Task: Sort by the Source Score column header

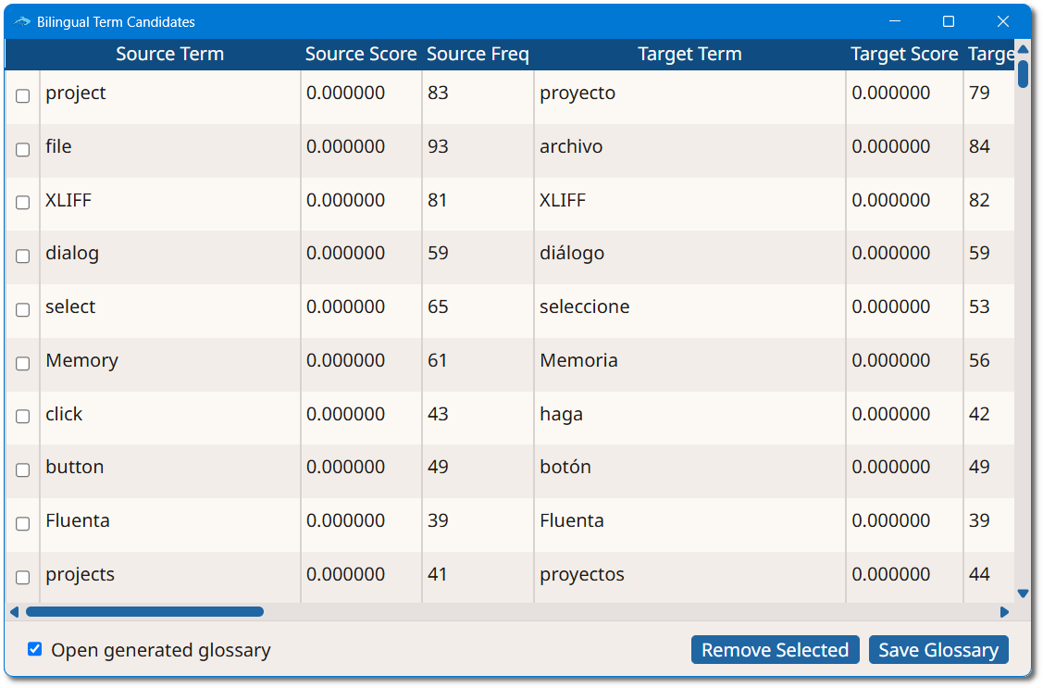Action: point(361,54)
